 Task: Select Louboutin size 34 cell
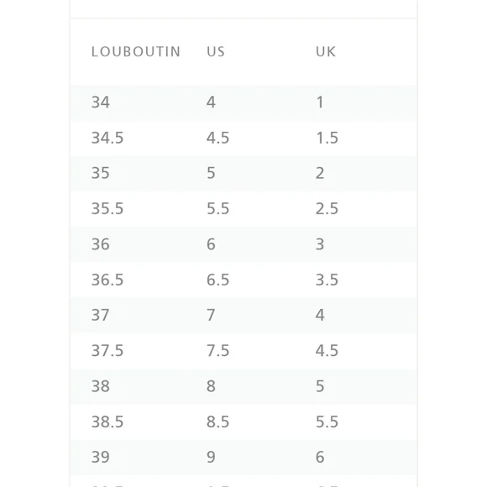point(100,102)
